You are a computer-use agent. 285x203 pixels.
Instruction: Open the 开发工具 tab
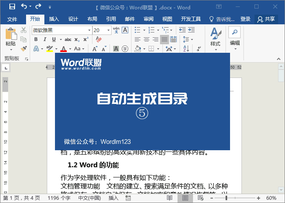(x=191, y=19)
